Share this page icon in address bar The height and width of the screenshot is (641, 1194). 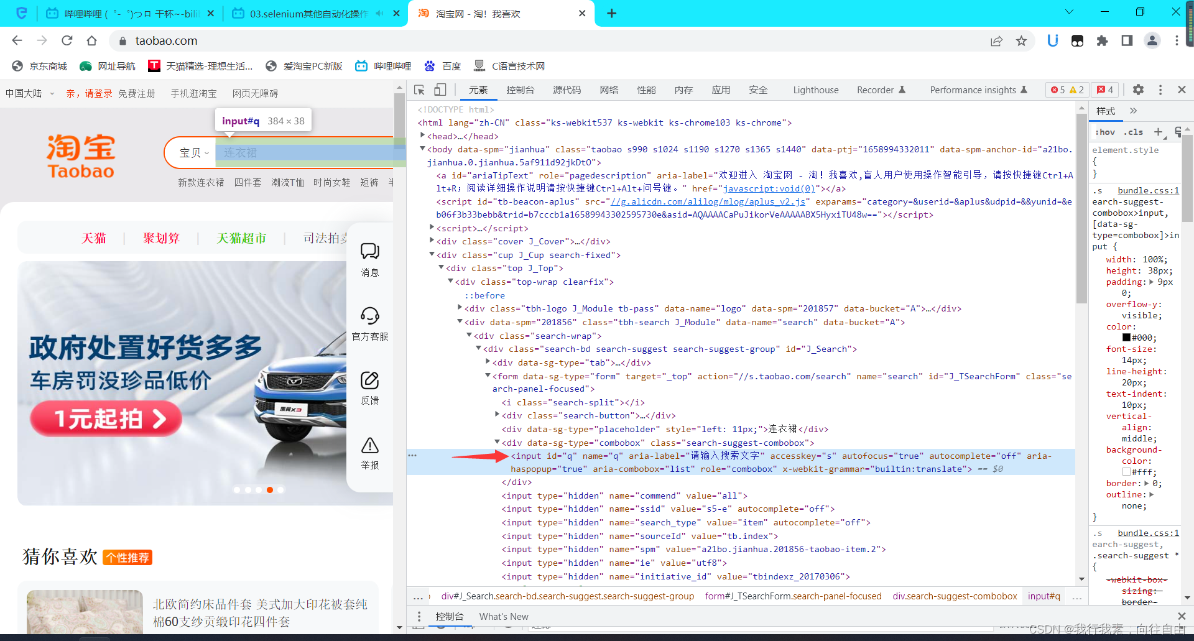(996, 41)
